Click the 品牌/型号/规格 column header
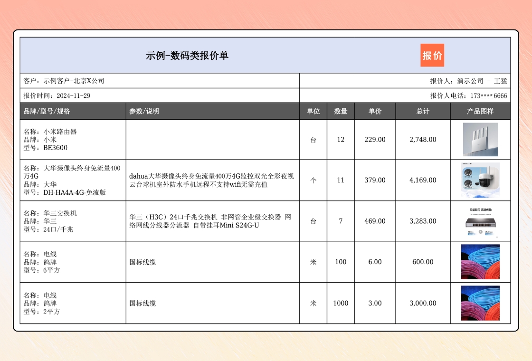 tap(47, 111)
